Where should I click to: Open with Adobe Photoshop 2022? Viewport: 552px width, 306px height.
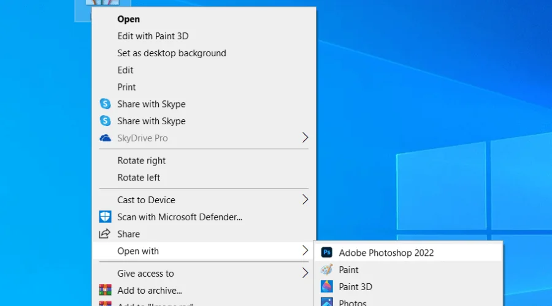click(x=408, y=253)
